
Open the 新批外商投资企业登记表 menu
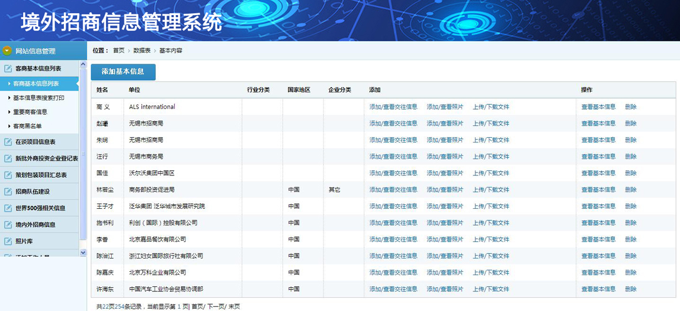coord(39,159)
